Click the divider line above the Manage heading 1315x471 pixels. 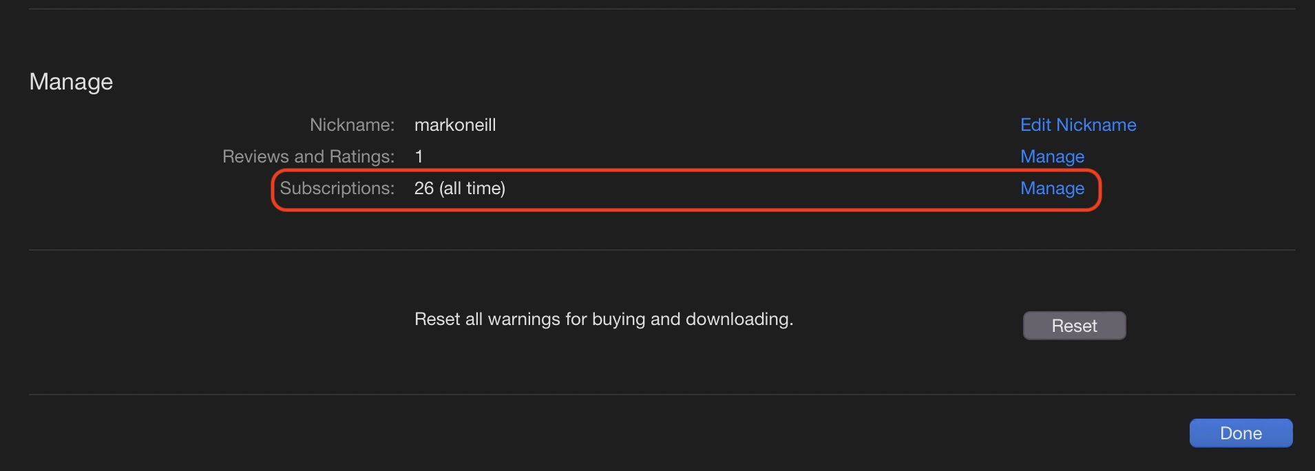pos(661,9)
